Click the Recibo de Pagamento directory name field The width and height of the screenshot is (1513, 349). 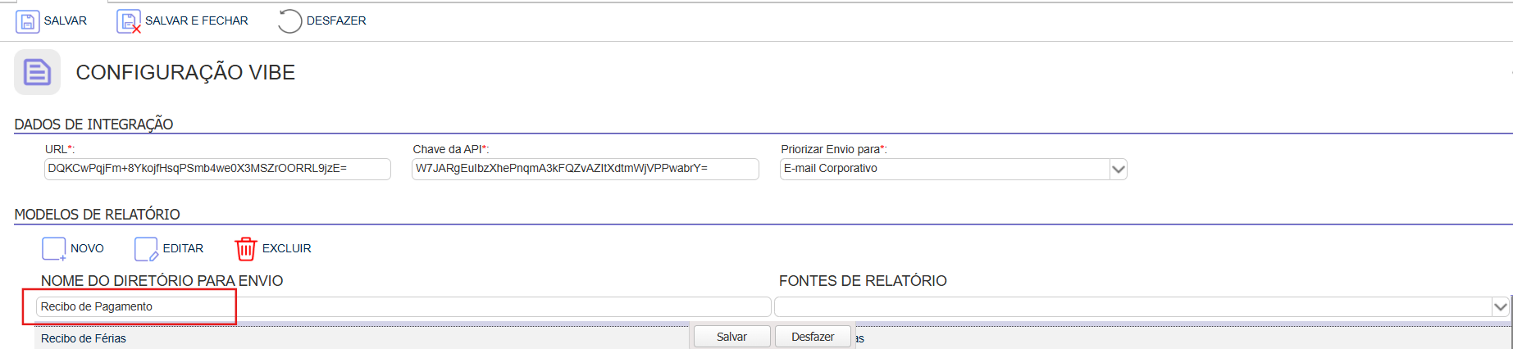[403, 306]
